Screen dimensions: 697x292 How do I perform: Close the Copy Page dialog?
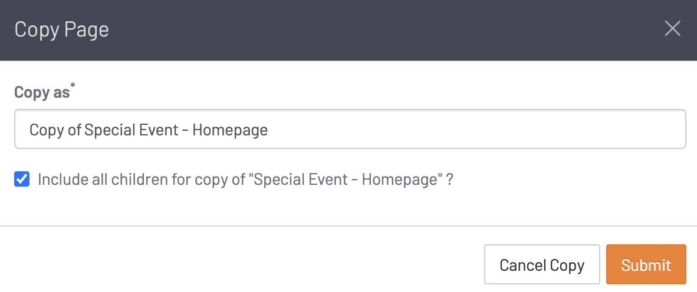672,29
